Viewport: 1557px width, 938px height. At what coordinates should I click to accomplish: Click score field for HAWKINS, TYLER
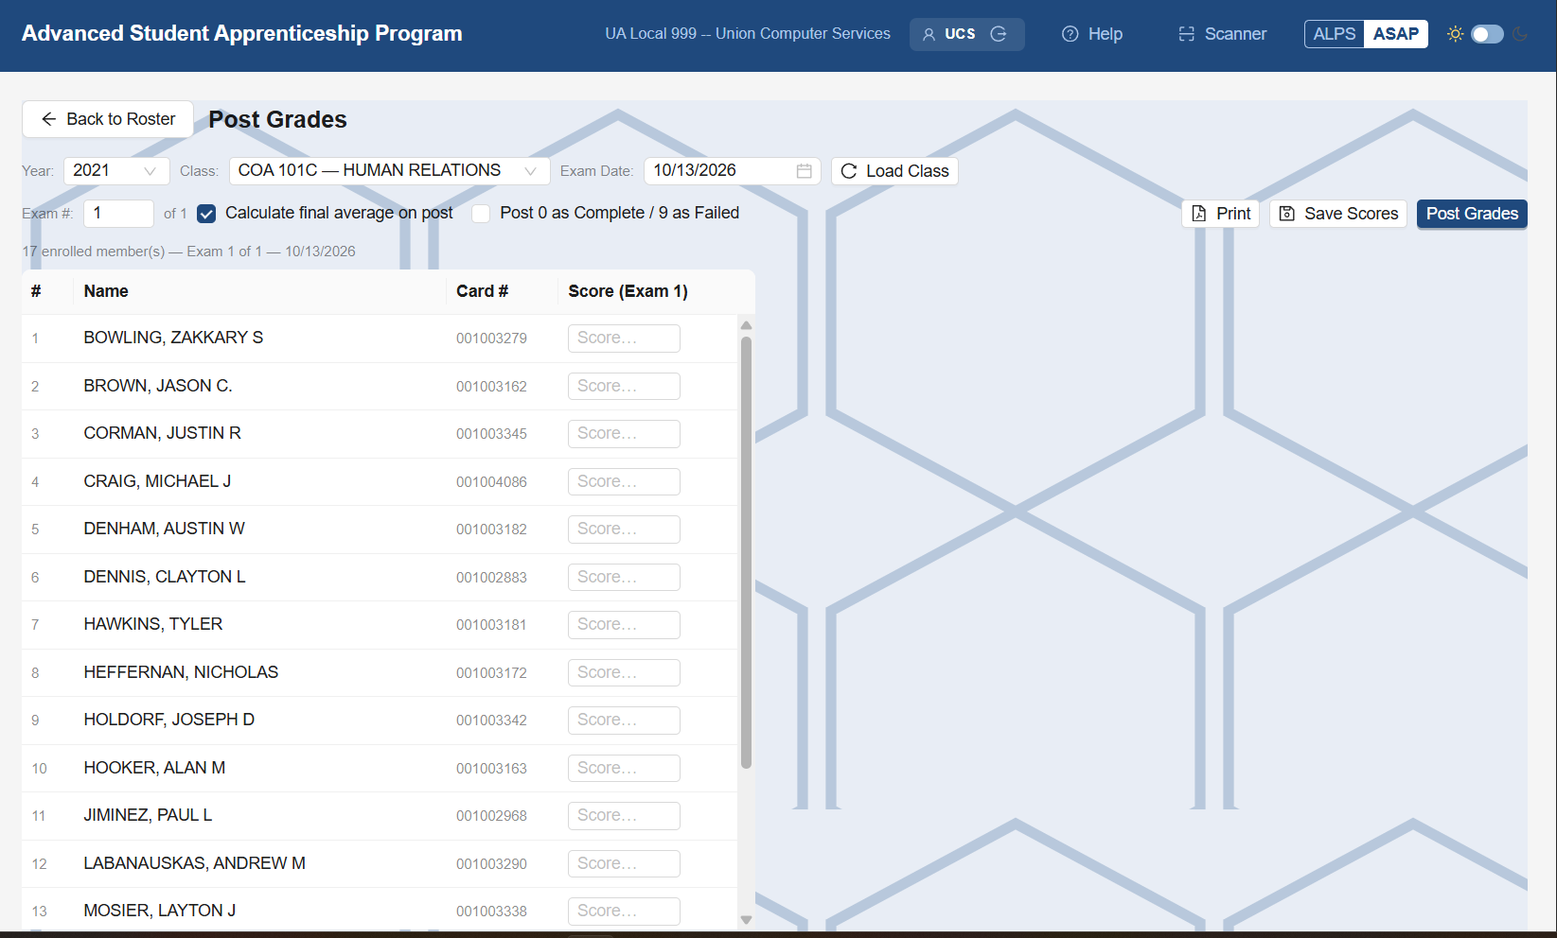[x=624, y=625]
